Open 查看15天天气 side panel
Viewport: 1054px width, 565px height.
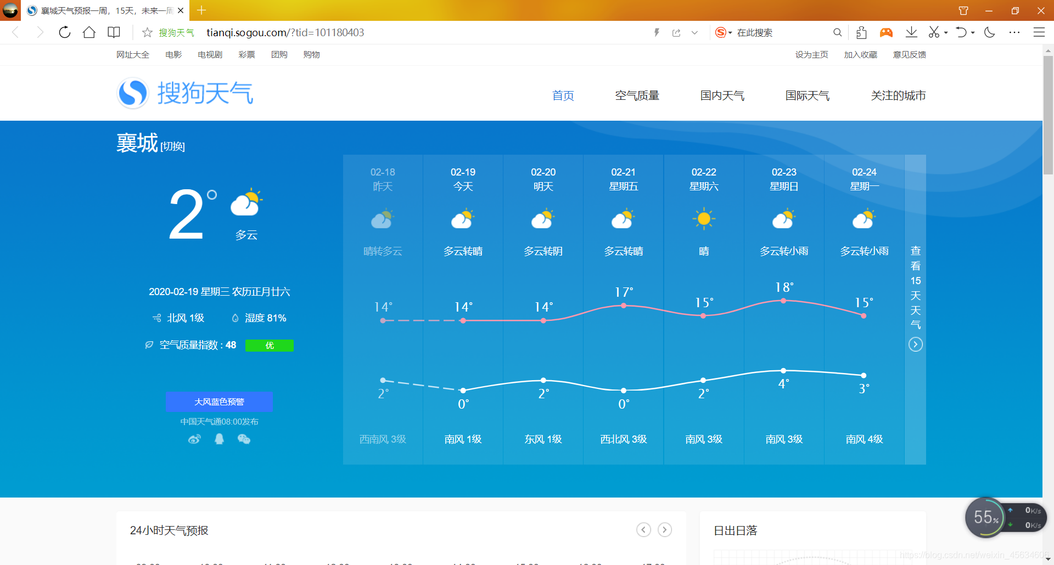pyautogui.click(x=915, y=309)
